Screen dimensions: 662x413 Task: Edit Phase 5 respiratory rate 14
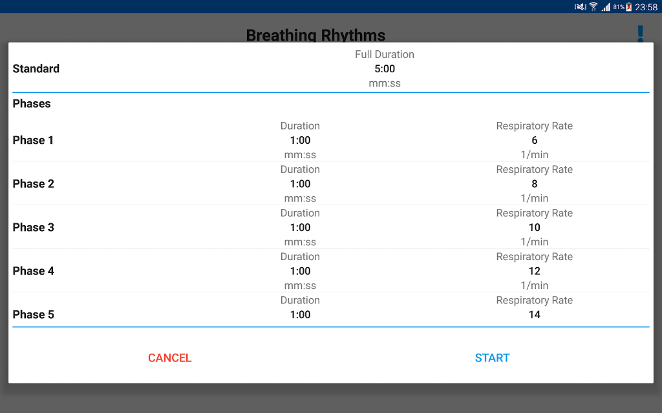point(535,314)
